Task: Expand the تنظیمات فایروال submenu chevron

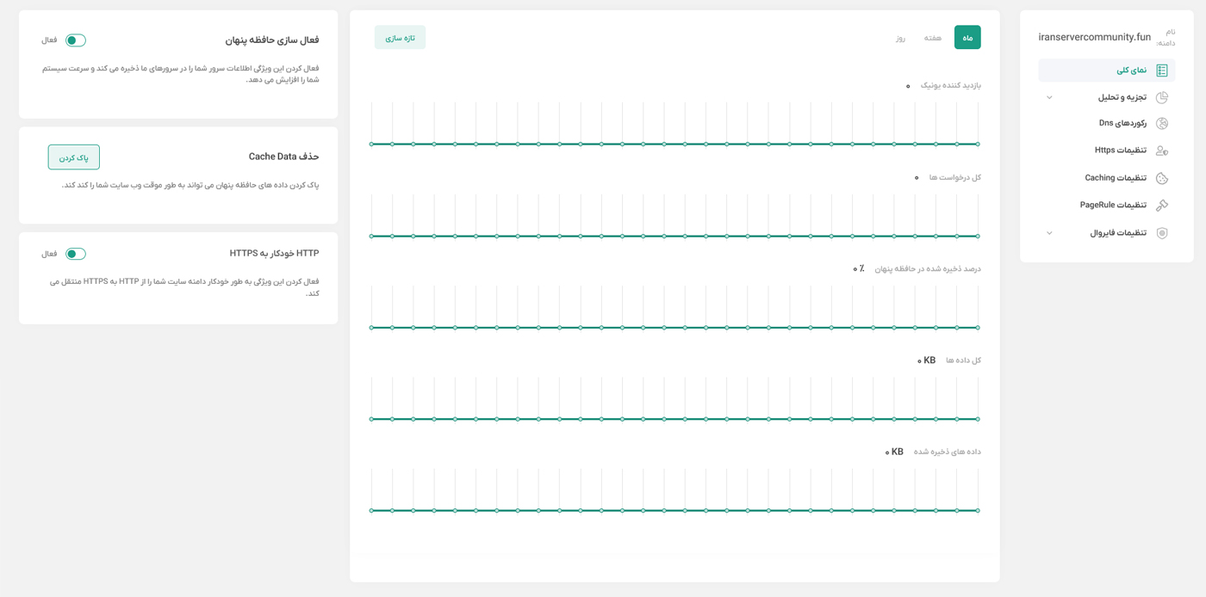Action: click(x=1049, y=233)
